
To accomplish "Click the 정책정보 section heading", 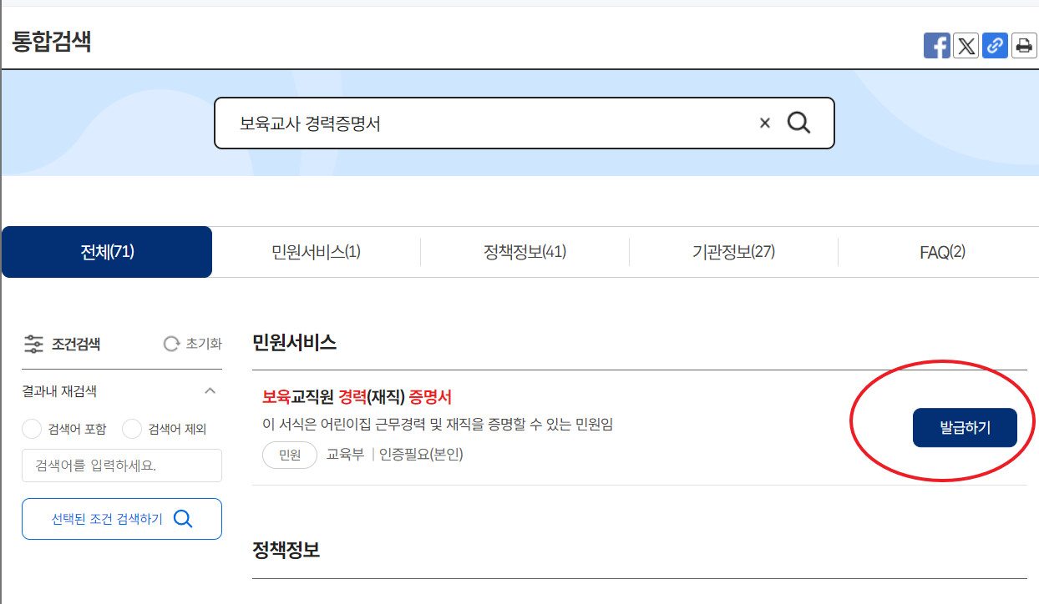I will [286, 550].
